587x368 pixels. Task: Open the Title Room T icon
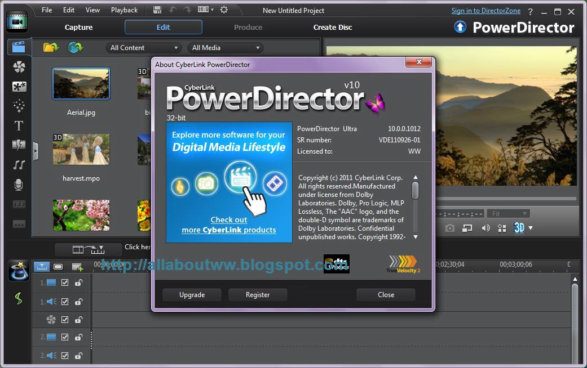19,125
